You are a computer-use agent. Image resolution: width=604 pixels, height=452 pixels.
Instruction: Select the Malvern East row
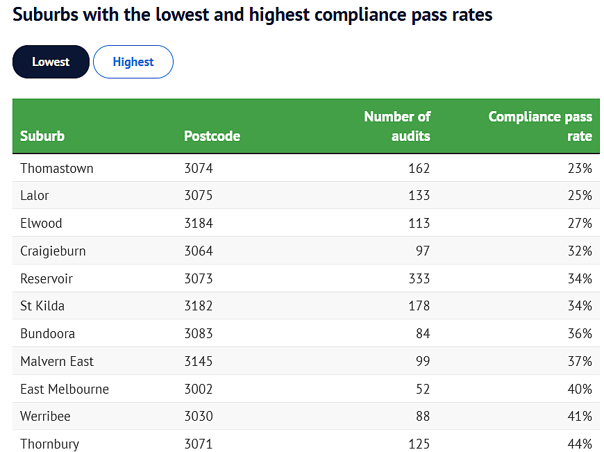[306, 361]
